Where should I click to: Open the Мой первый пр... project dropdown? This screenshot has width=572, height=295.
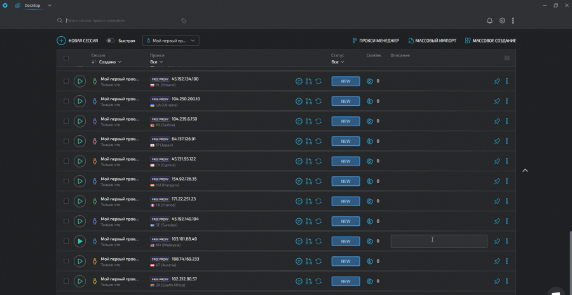click(171, 41)
